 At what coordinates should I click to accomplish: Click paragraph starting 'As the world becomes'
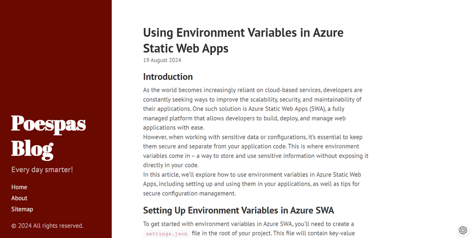tap(252, 109)
